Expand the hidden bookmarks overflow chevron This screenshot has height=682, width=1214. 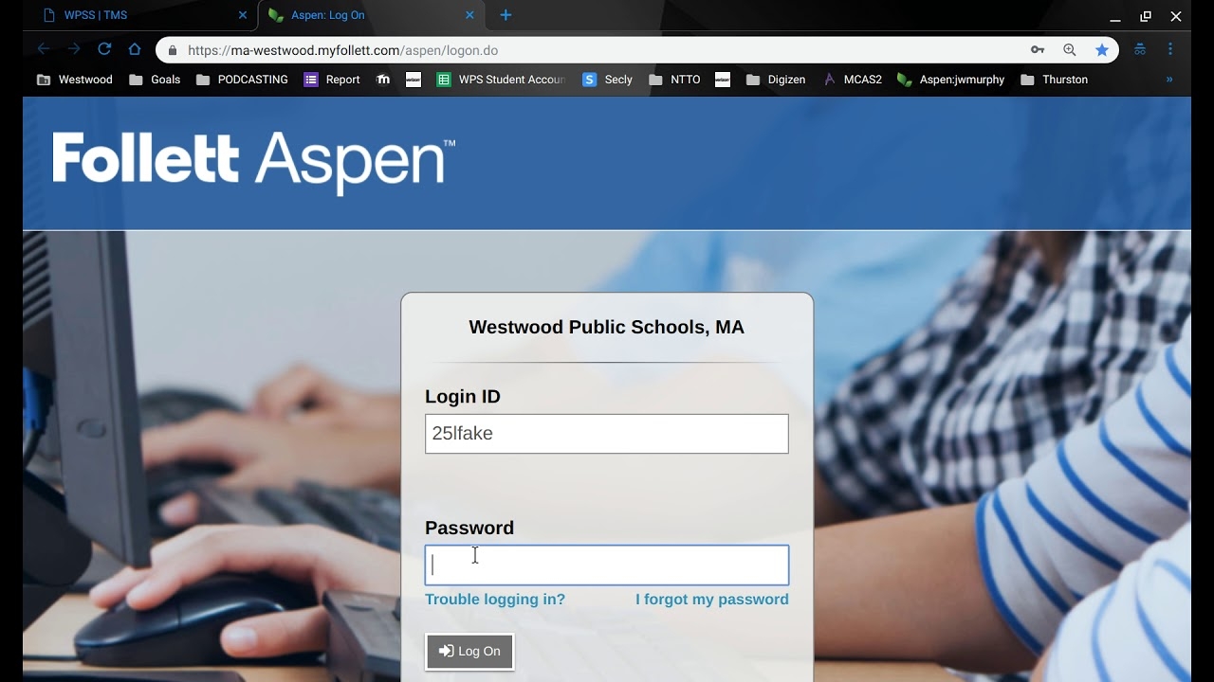[x=1169, y=80]
